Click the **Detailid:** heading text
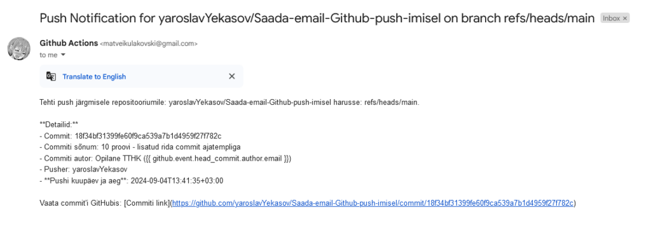Screen dimensions: 651x240 (59, 125)
